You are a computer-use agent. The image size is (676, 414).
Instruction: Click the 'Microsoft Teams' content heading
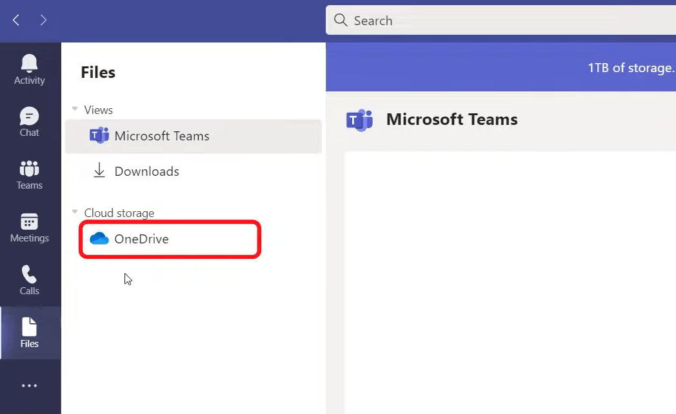452,119
